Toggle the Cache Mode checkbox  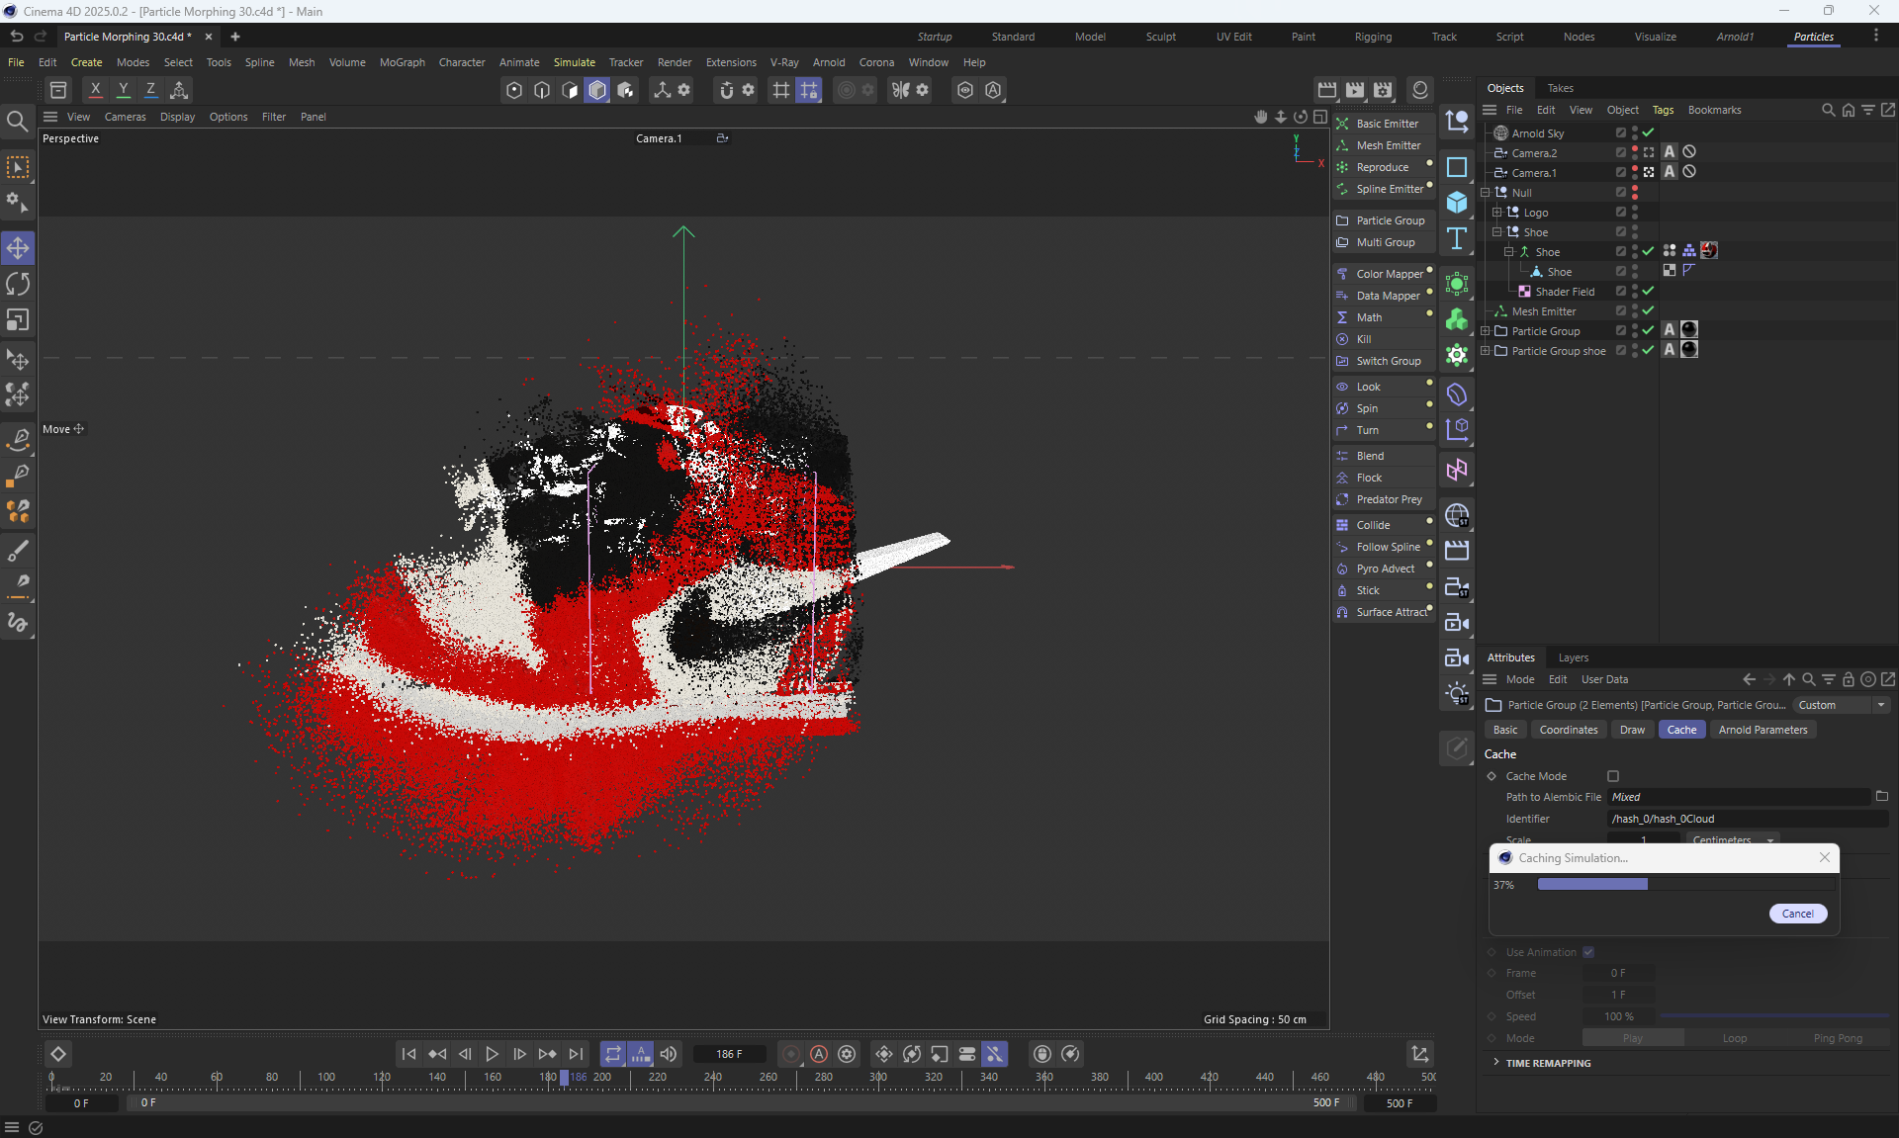[x=1613, y=776]
